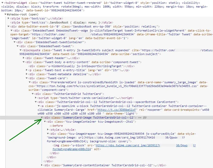Click the lang="en" attribute on Tweet-text
The image size is (213, 168).
pyautogui.click(x=95, y=70)
